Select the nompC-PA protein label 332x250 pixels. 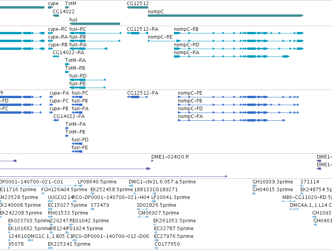(190, 117)
